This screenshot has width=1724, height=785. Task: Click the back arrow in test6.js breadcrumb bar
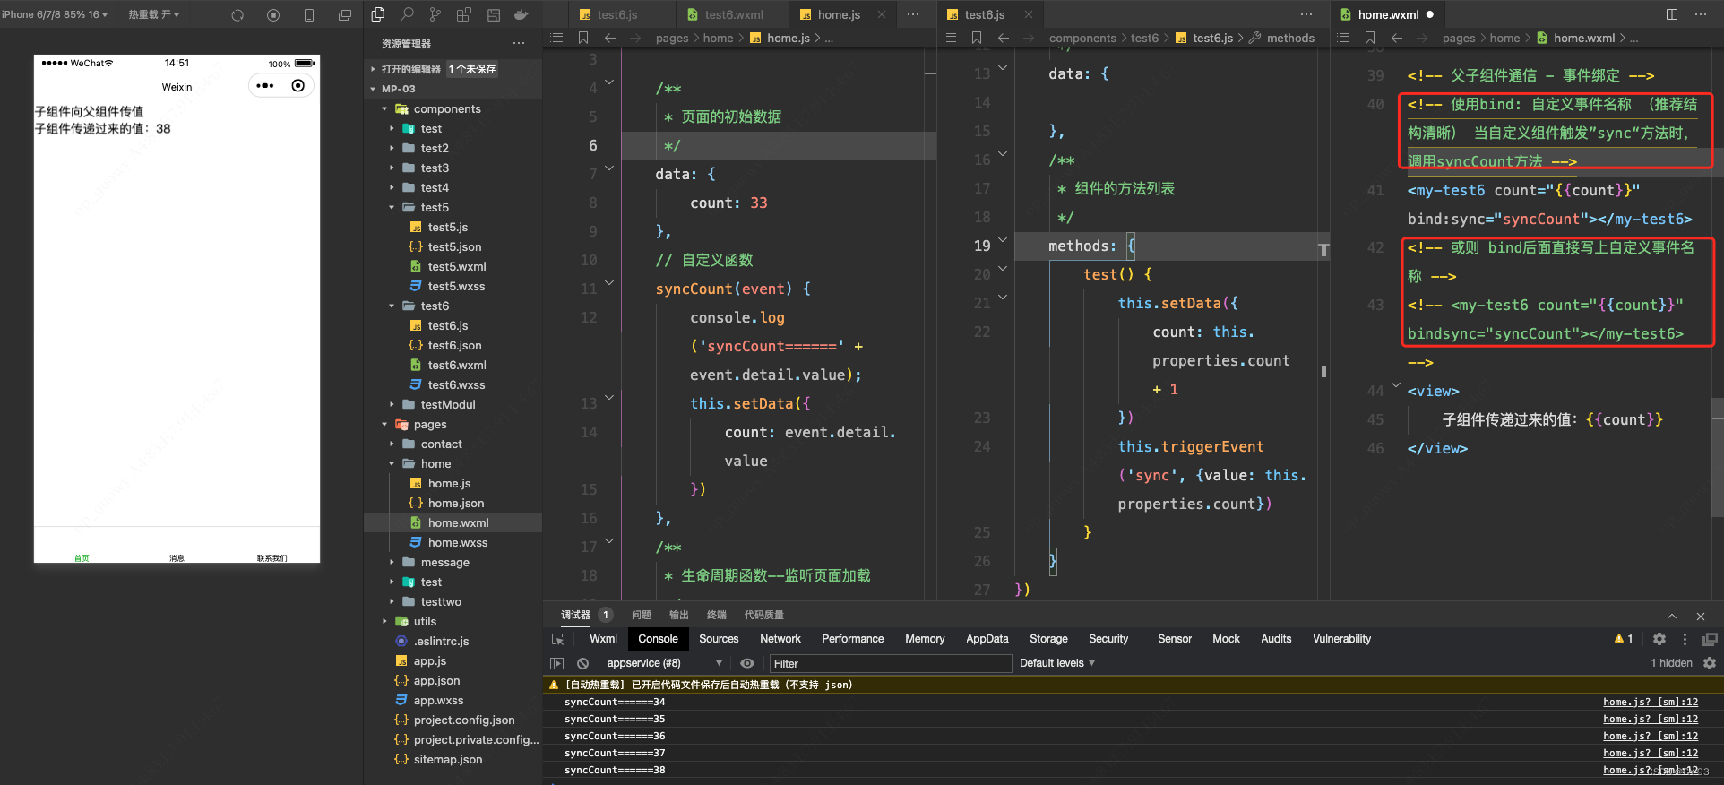coord(1003,38)
